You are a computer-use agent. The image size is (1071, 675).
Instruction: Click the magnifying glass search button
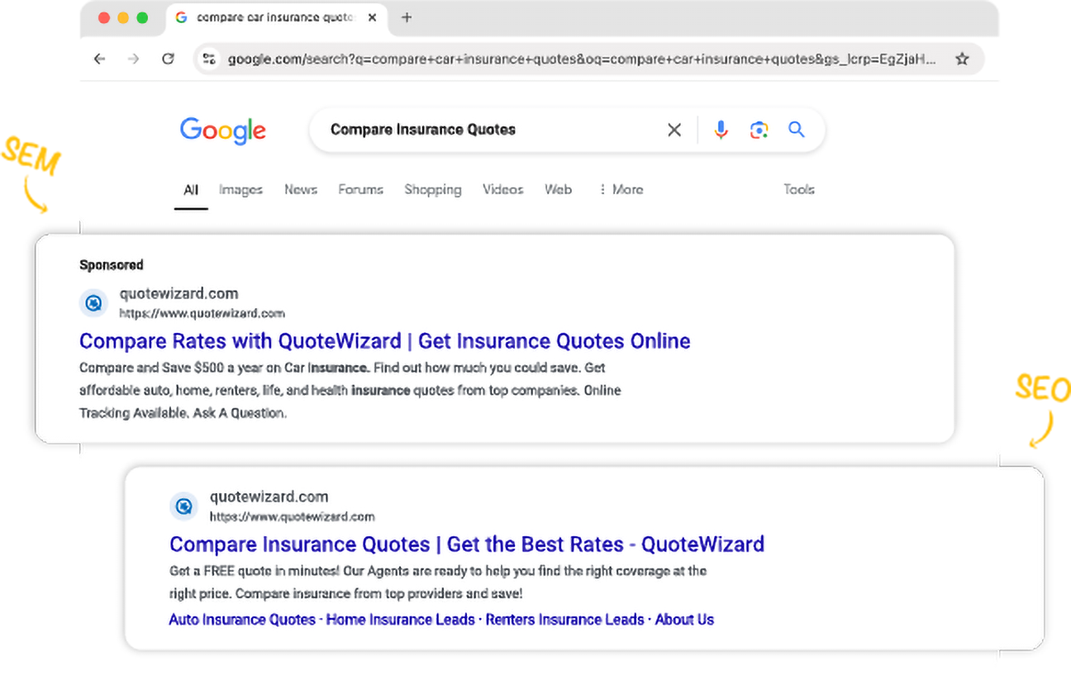[x=796, y=130]
